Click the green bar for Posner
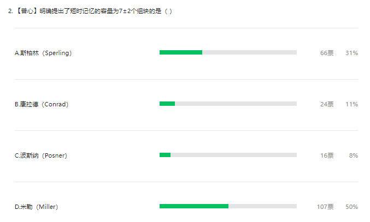 pyautogui.click(x=165, y=155)
